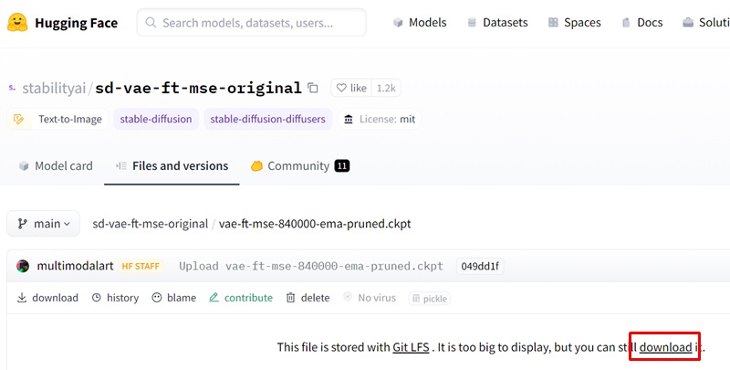The image size is (730, 370).
Task: Click the pickle badge
Action: 429,298
